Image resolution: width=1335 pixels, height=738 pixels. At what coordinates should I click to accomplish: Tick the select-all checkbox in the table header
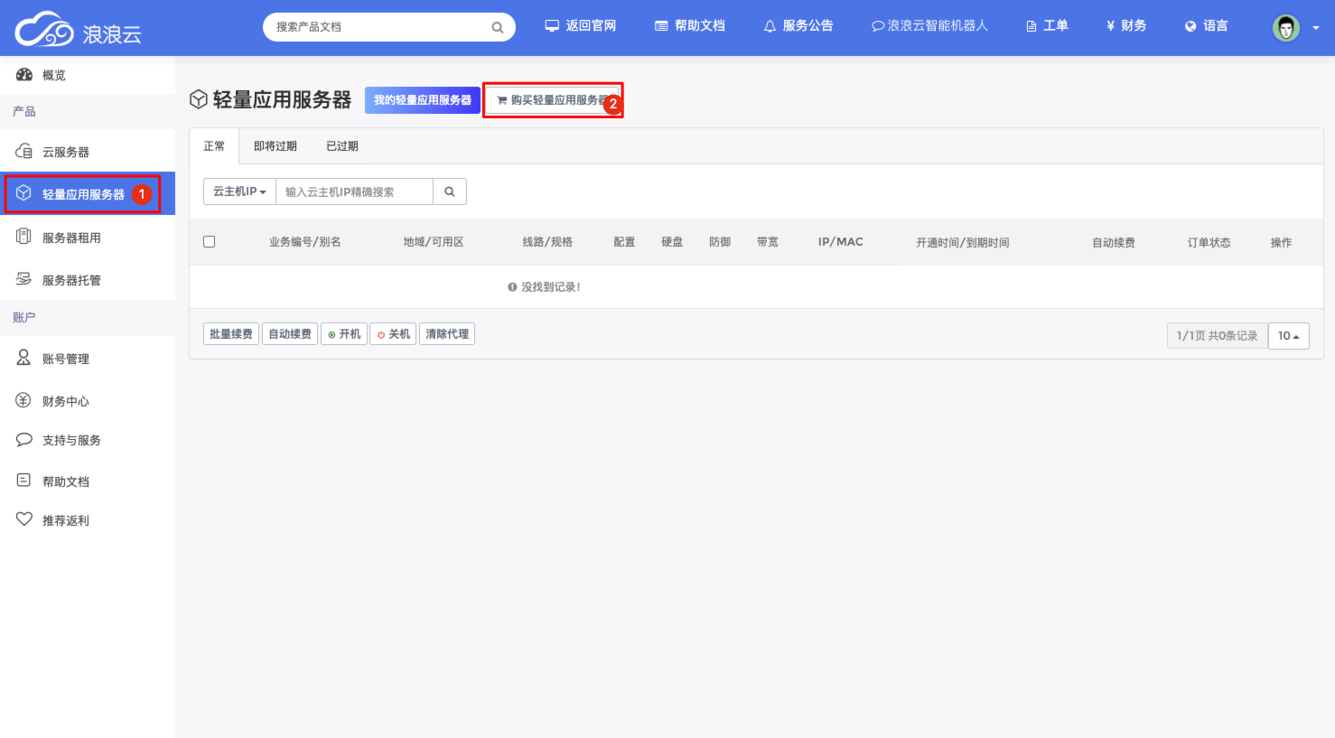210,242
